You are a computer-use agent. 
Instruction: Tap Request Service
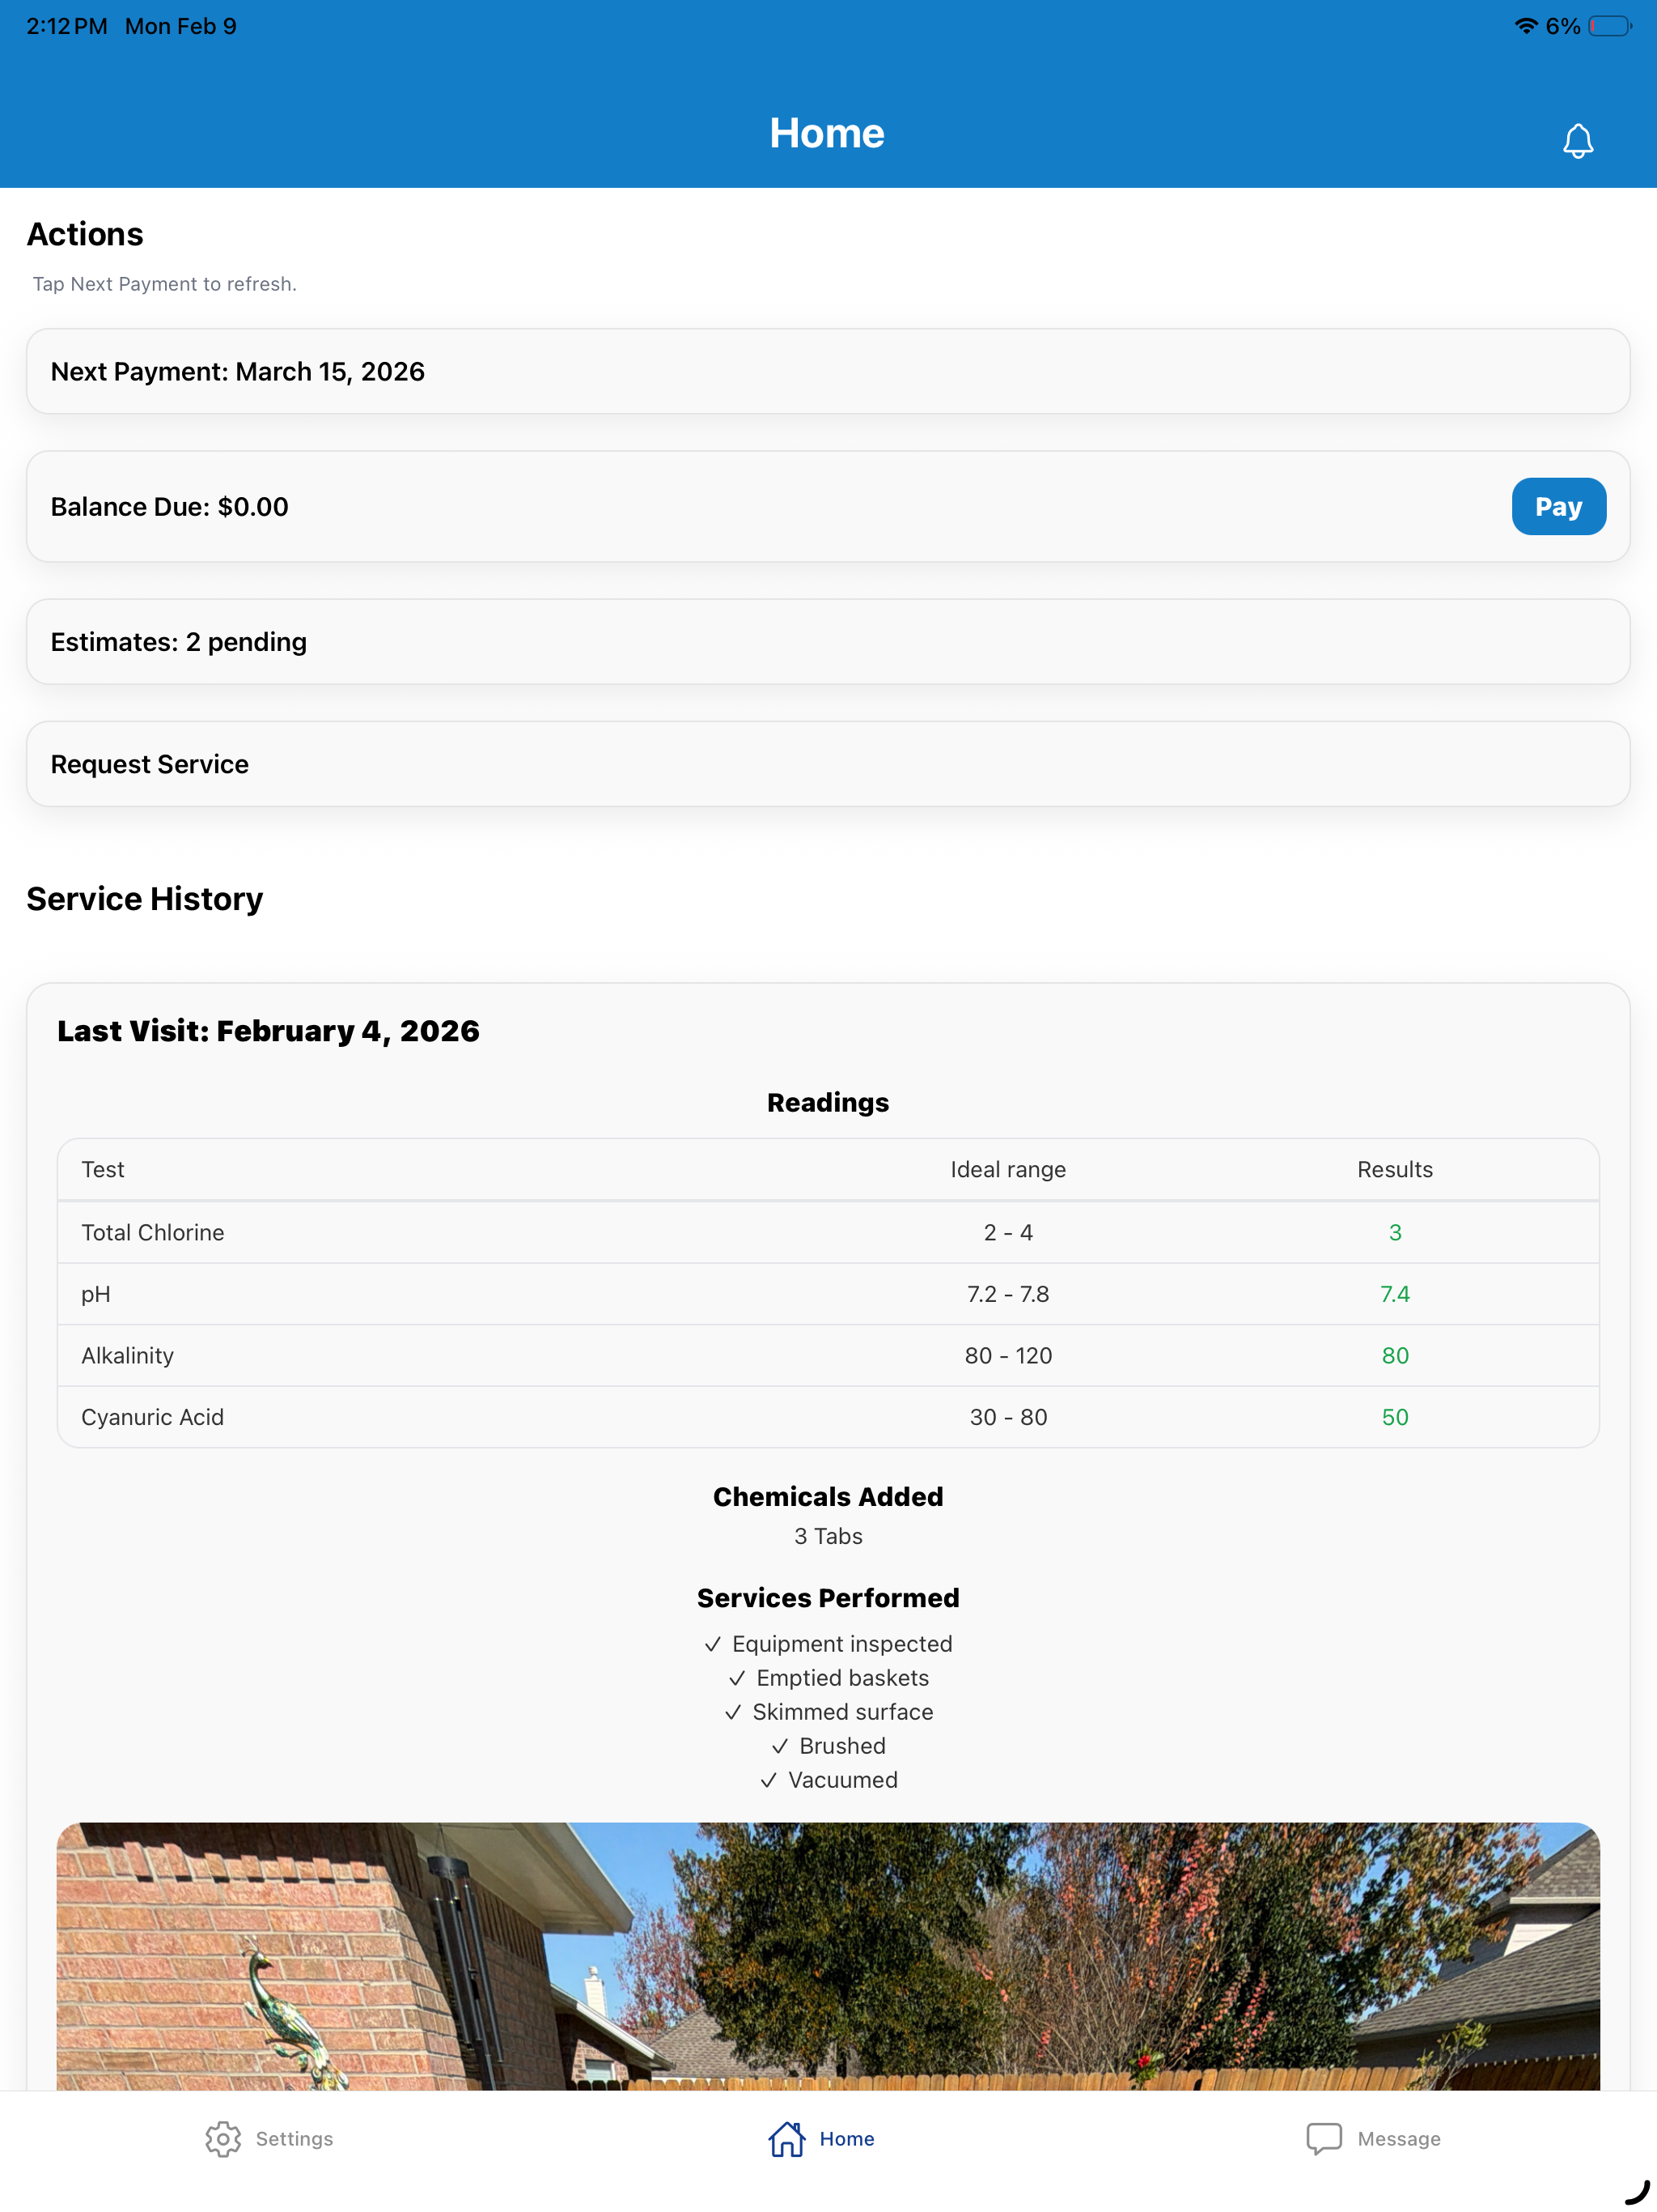click(828, 764)
